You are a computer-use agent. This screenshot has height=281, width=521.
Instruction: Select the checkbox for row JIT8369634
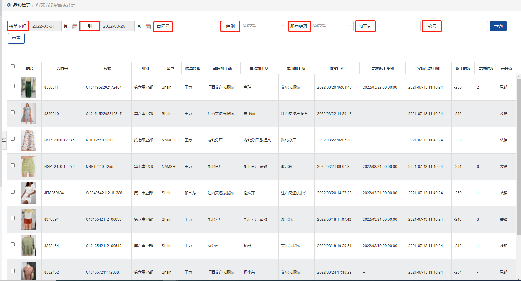pos(12,191)
